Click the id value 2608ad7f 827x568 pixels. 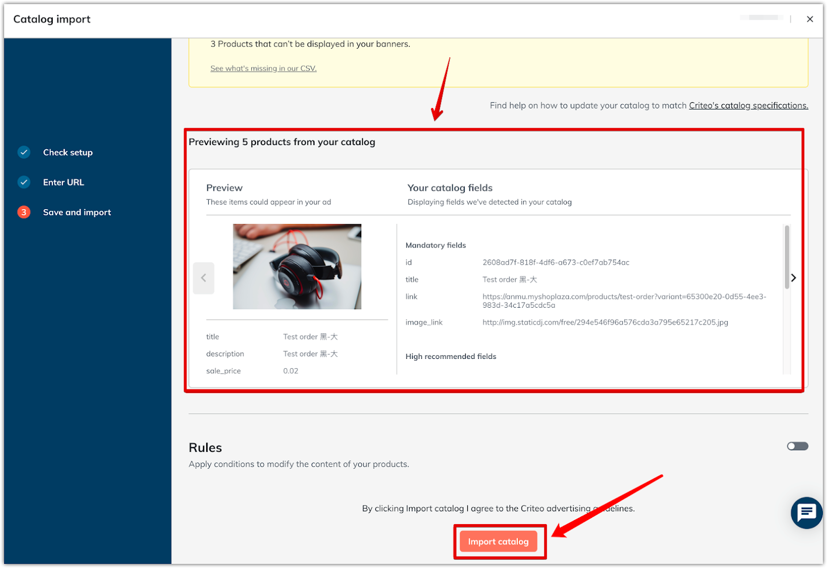click(x=556, y=262)
